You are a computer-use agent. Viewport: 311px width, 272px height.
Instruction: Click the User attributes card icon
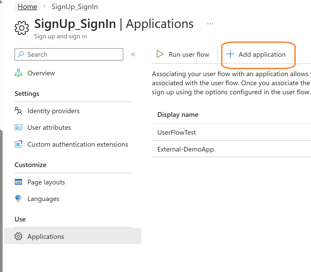18,127
